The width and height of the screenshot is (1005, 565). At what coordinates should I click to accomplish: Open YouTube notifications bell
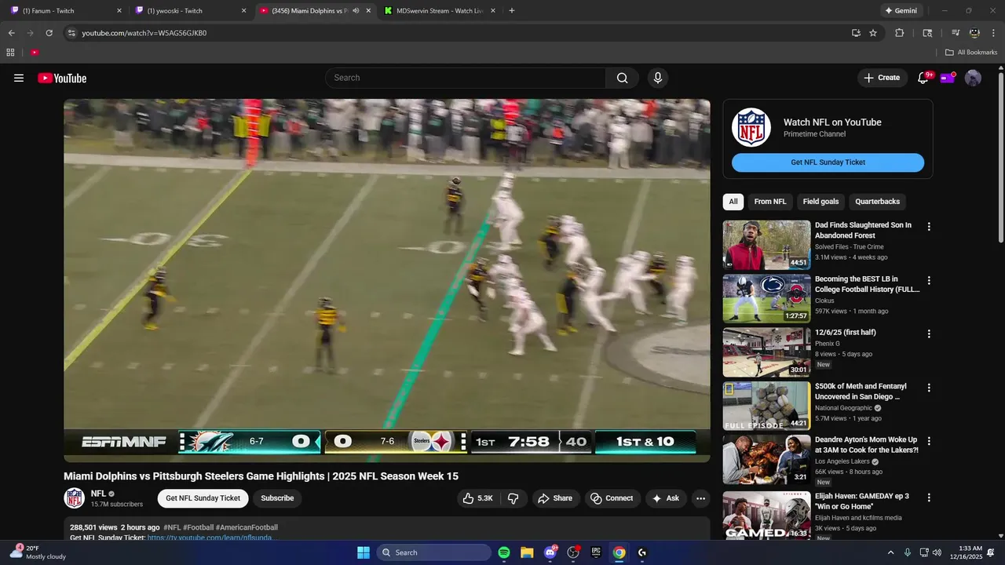[x=923, y=78]
